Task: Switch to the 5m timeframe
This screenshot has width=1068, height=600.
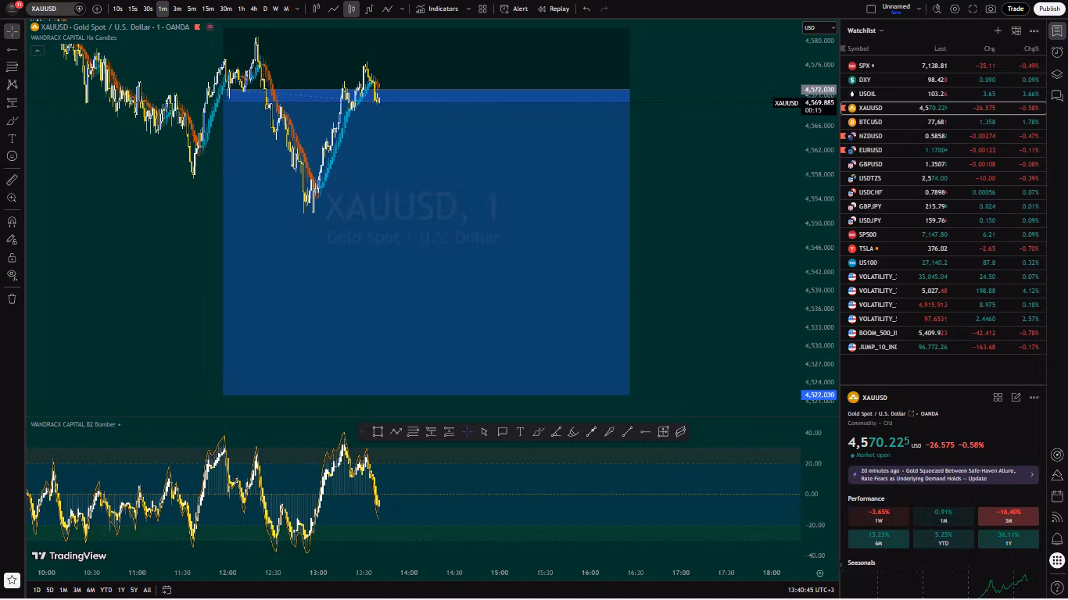Action: [192, 9]
